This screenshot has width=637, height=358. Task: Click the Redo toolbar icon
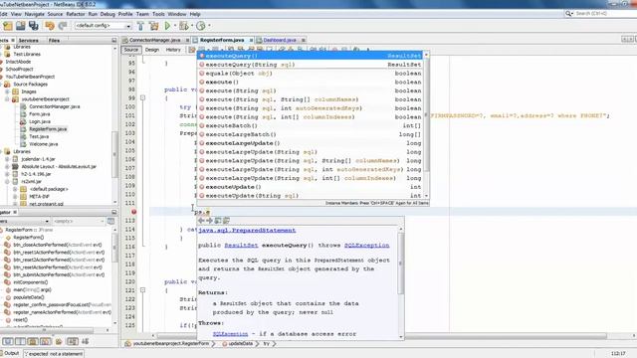(63, 26)
